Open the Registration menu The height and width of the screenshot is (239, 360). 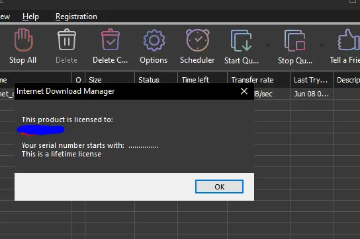tap(76, 17)
